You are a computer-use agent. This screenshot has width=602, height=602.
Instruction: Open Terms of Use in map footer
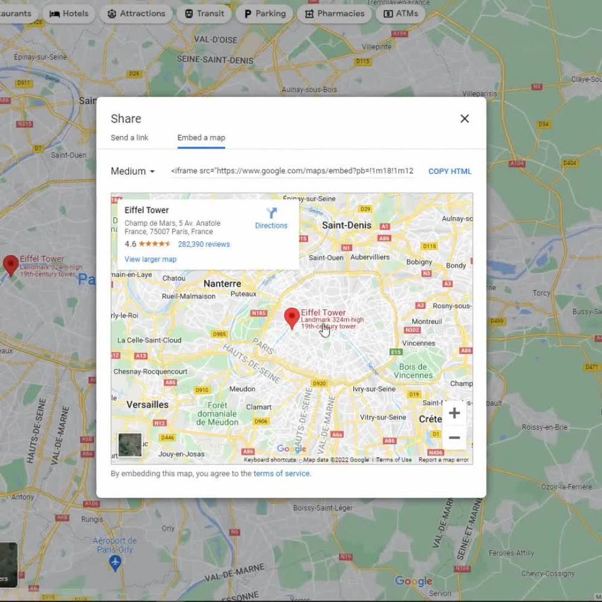pyautogui.click(x=394, y=459)
